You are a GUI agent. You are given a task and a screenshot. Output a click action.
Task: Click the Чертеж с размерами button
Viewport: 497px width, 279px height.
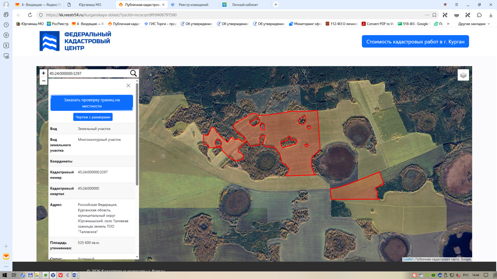click(93, 117)
